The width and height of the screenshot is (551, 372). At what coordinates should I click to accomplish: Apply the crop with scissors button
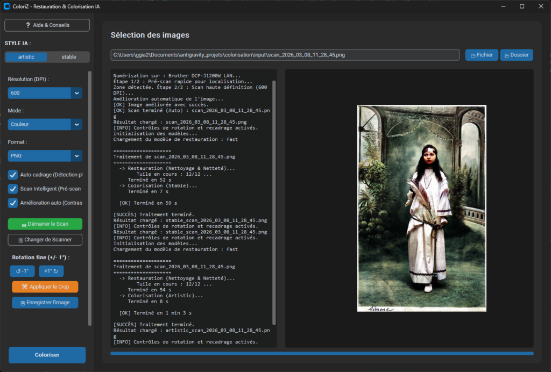point(45,287)
